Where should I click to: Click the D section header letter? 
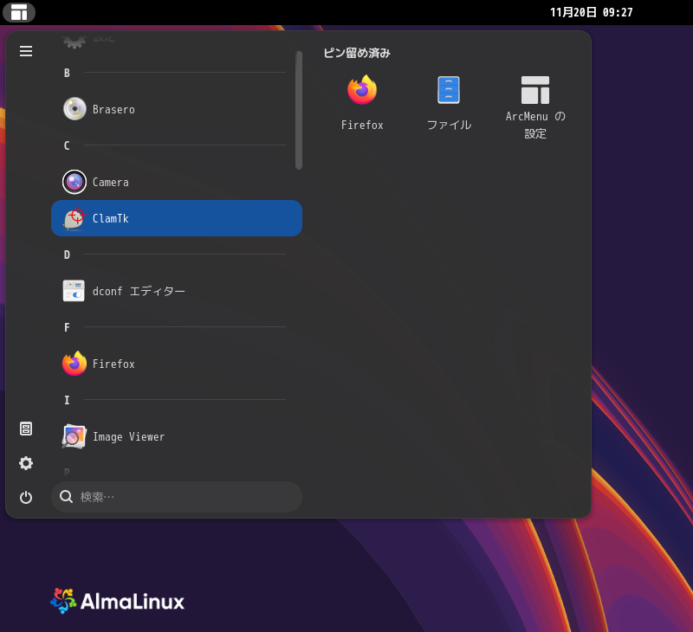[67, 255]
